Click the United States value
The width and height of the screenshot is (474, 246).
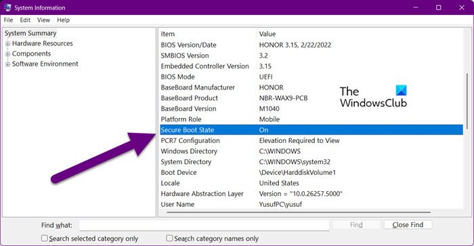tap(279, 183)
